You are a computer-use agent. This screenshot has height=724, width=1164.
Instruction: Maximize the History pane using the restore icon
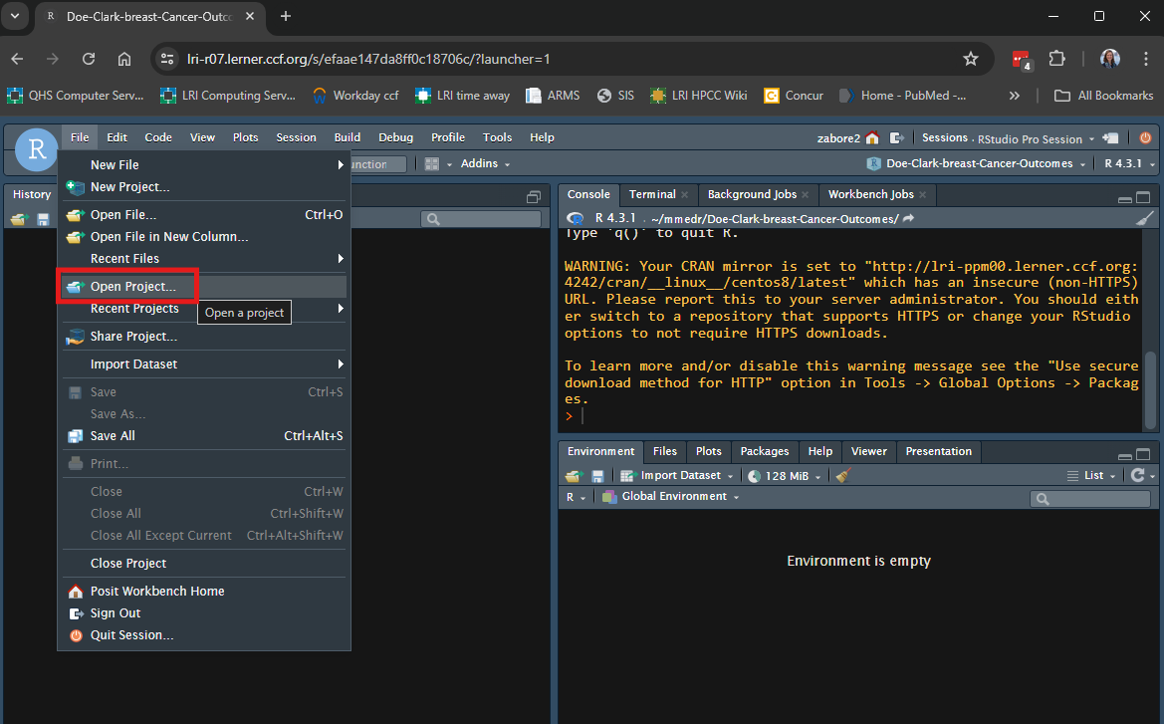pyautogui.click(x=534, y=197)
